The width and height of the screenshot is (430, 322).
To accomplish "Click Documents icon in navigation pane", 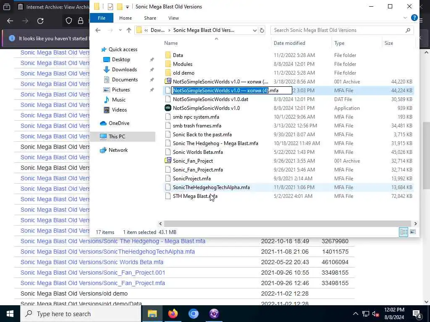I will pyautogui.click(x=106, y=80).
